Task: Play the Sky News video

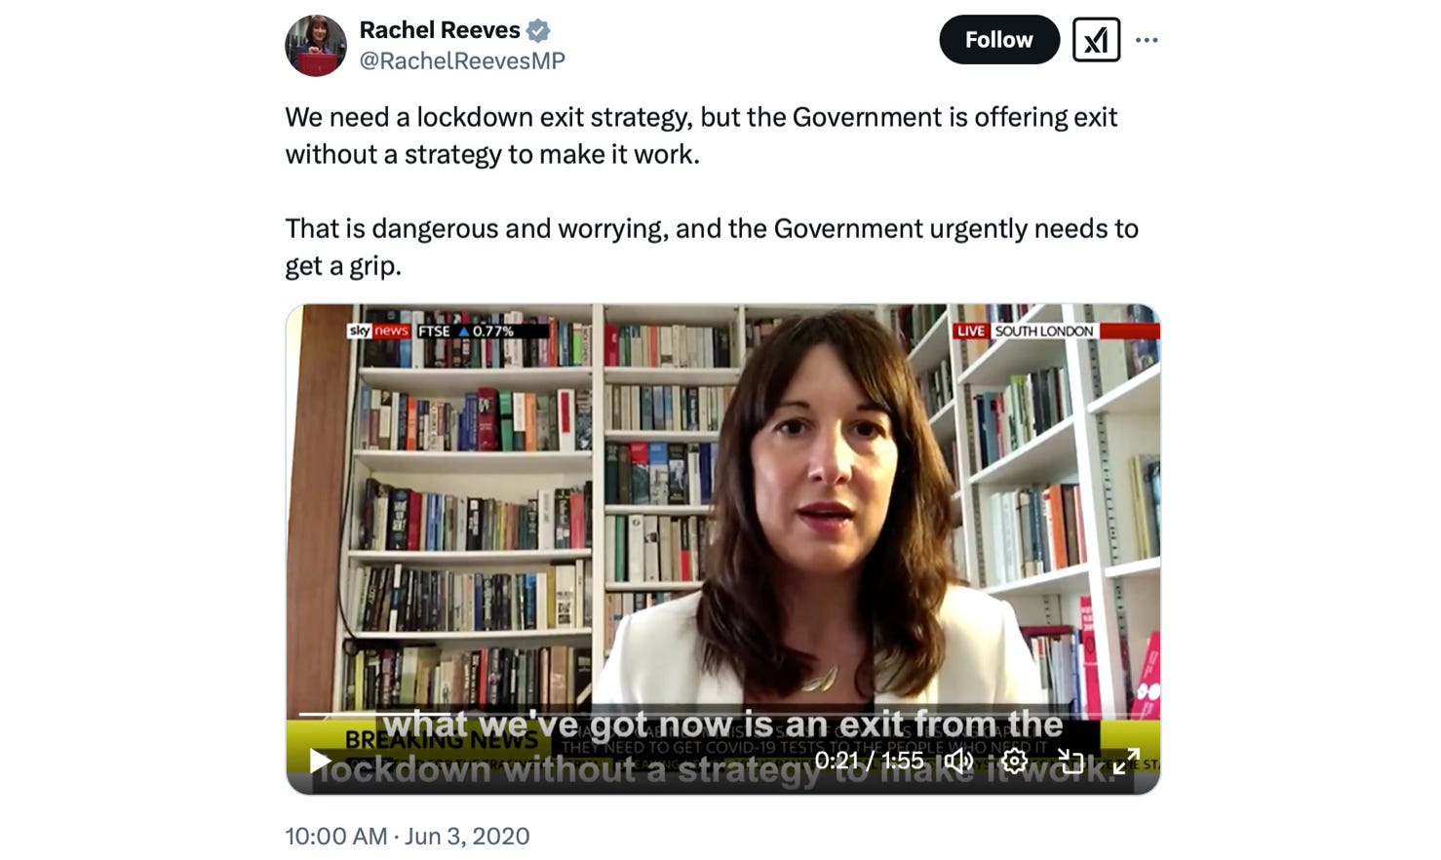Action: 320,761
